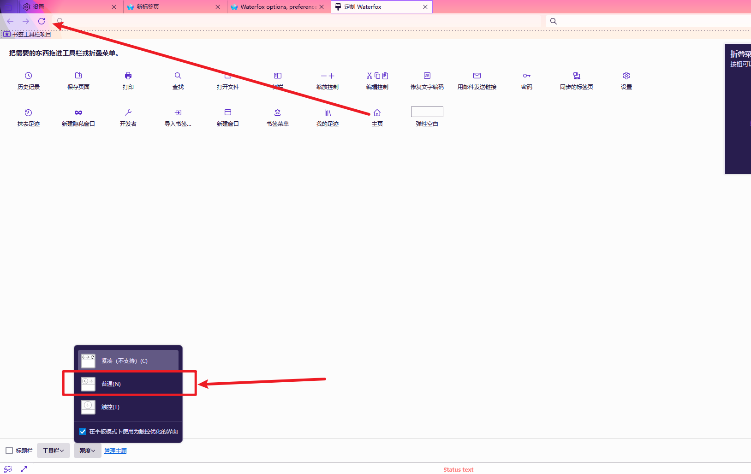Image resolution: width=751 pixels, height=474 pixels.
Task: Collapse the 密度 density dropdown
Action: (x=87, y=450)
